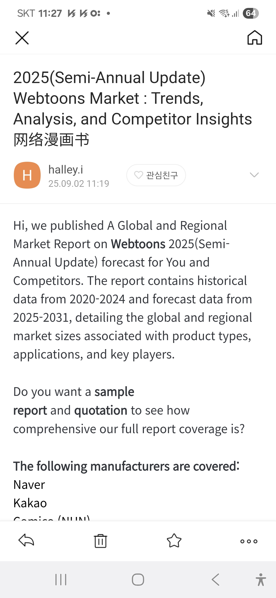Tap the bold Webtoons word in body
Screen dimensions: 276x598
tap(138, 244)
